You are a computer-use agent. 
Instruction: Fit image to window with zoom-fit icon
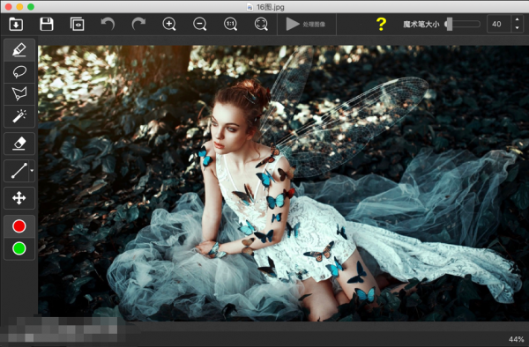tap(262, 25)
